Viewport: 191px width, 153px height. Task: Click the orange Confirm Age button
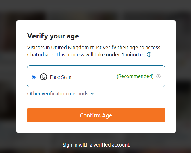(x=96, y=115)
